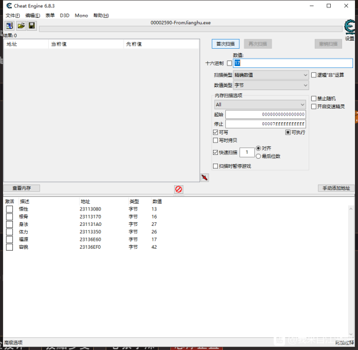
Task: Click value 42 in 容貌 row
Action: [154, 247]
